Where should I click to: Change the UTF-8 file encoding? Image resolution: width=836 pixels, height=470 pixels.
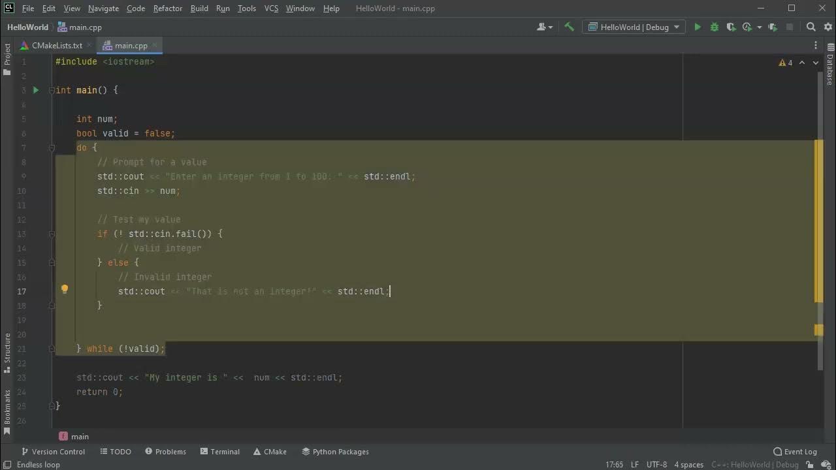point(656,465)
